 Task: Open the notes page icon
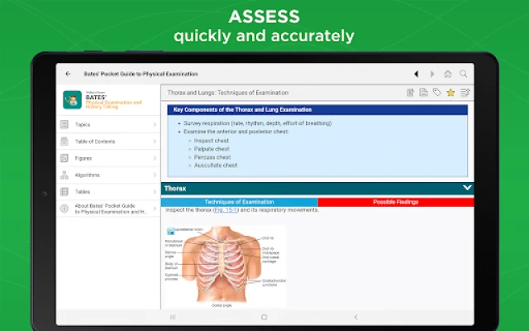click(423, 93)
